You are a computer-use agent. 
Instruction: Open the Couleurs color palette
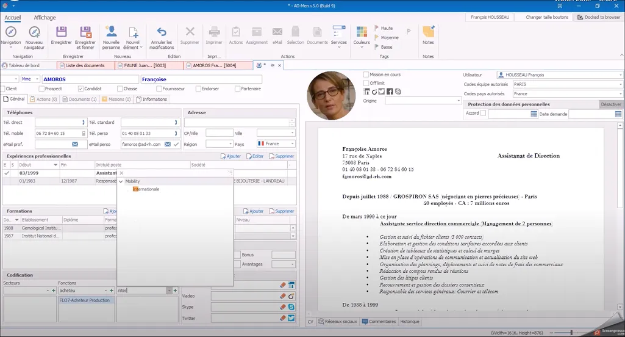pyautogui.click(x=362, y=32)
